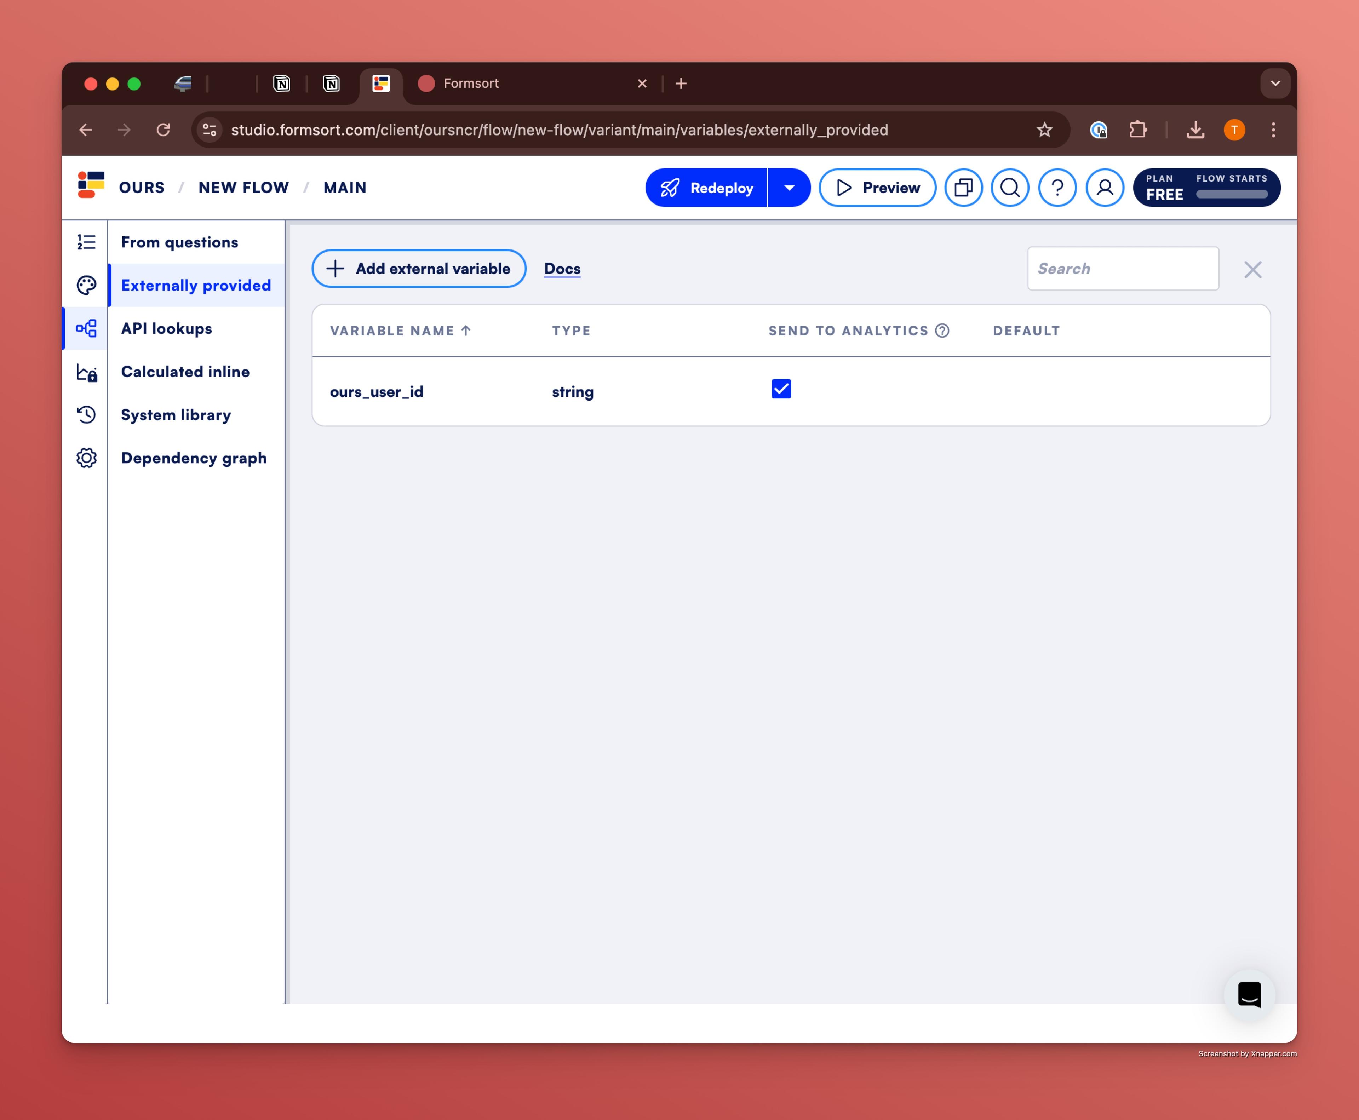Open the settings gear icon in sidebar
Viewport: 1359px width, 1120px height.
point(86,458)
